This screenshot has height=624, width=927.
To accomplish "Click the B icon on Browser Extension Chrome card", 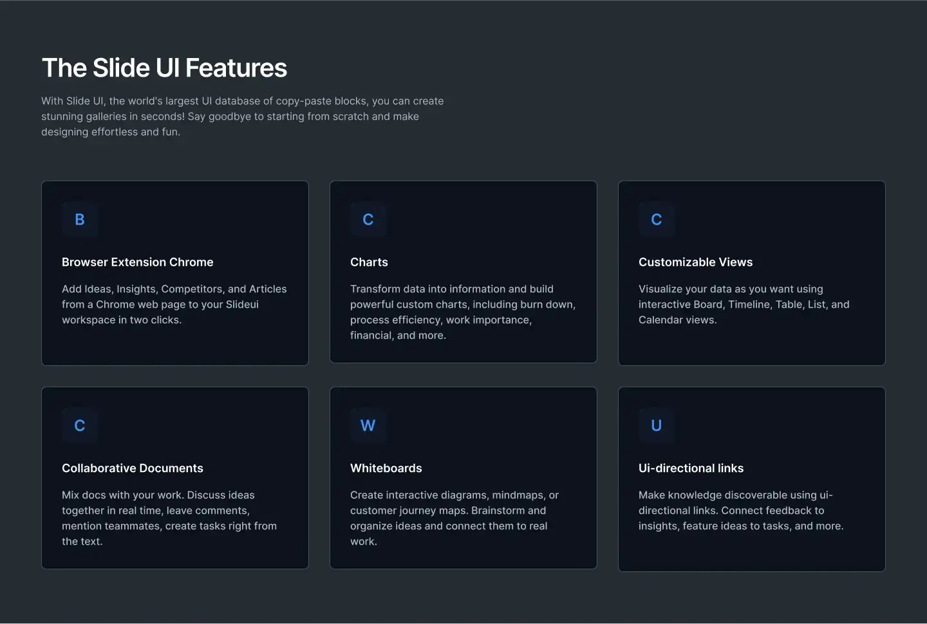I will point(80,220).
